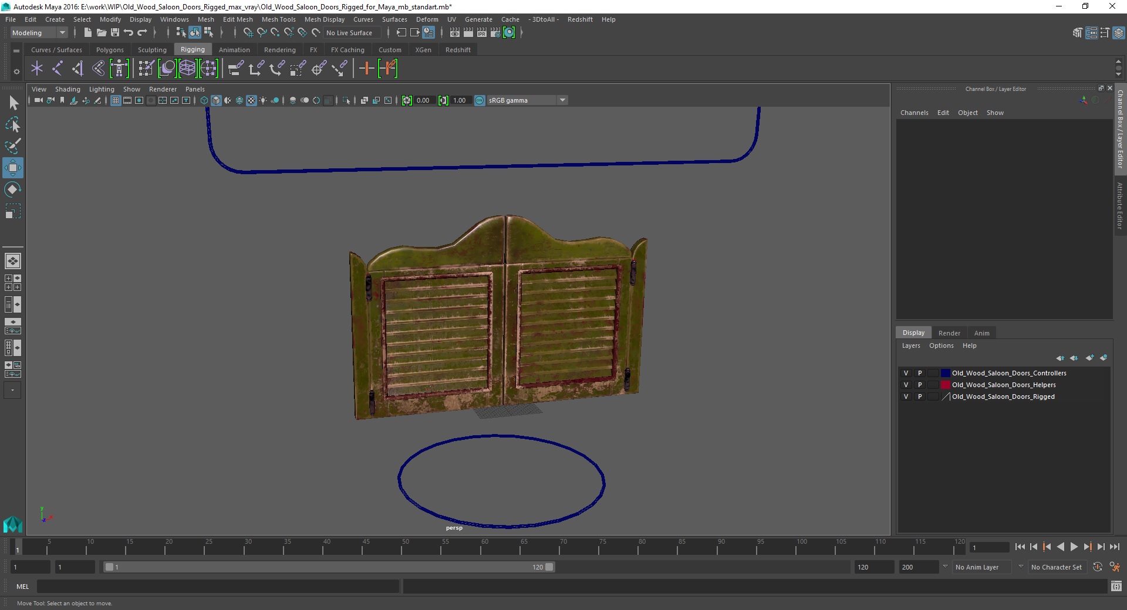The width and height of the screenshot is (1127, 610).
Task: Click the red Helpers layer color swatch
Action: [945, 385]
